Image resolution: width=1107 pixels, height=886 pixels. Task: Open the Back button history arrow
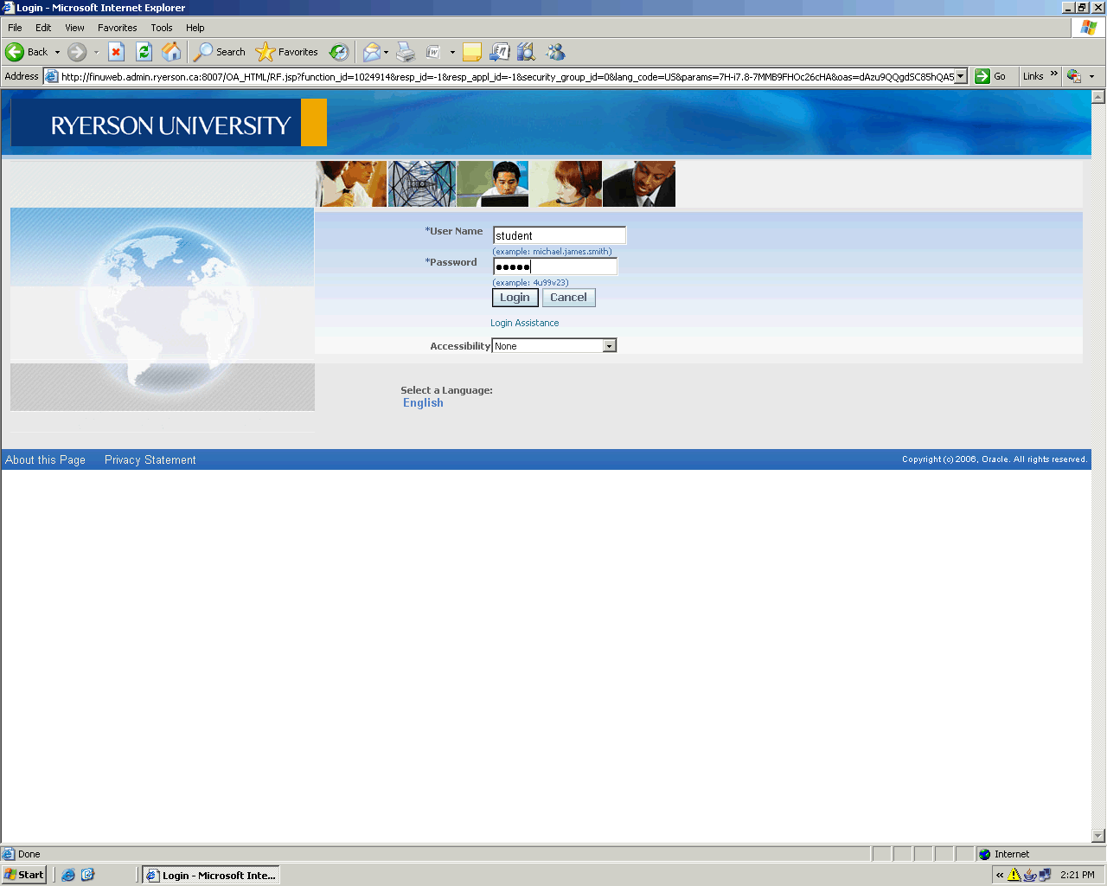tap(58, 52)
